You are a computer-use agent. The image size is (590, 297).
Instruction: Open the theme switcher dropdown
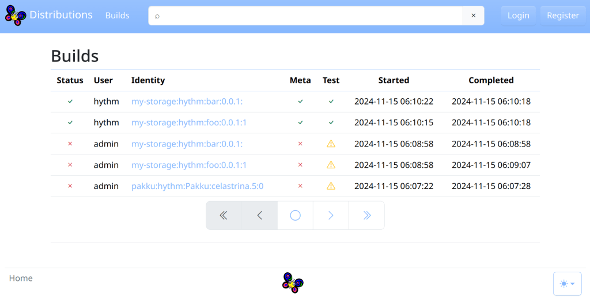coord(567,284)
